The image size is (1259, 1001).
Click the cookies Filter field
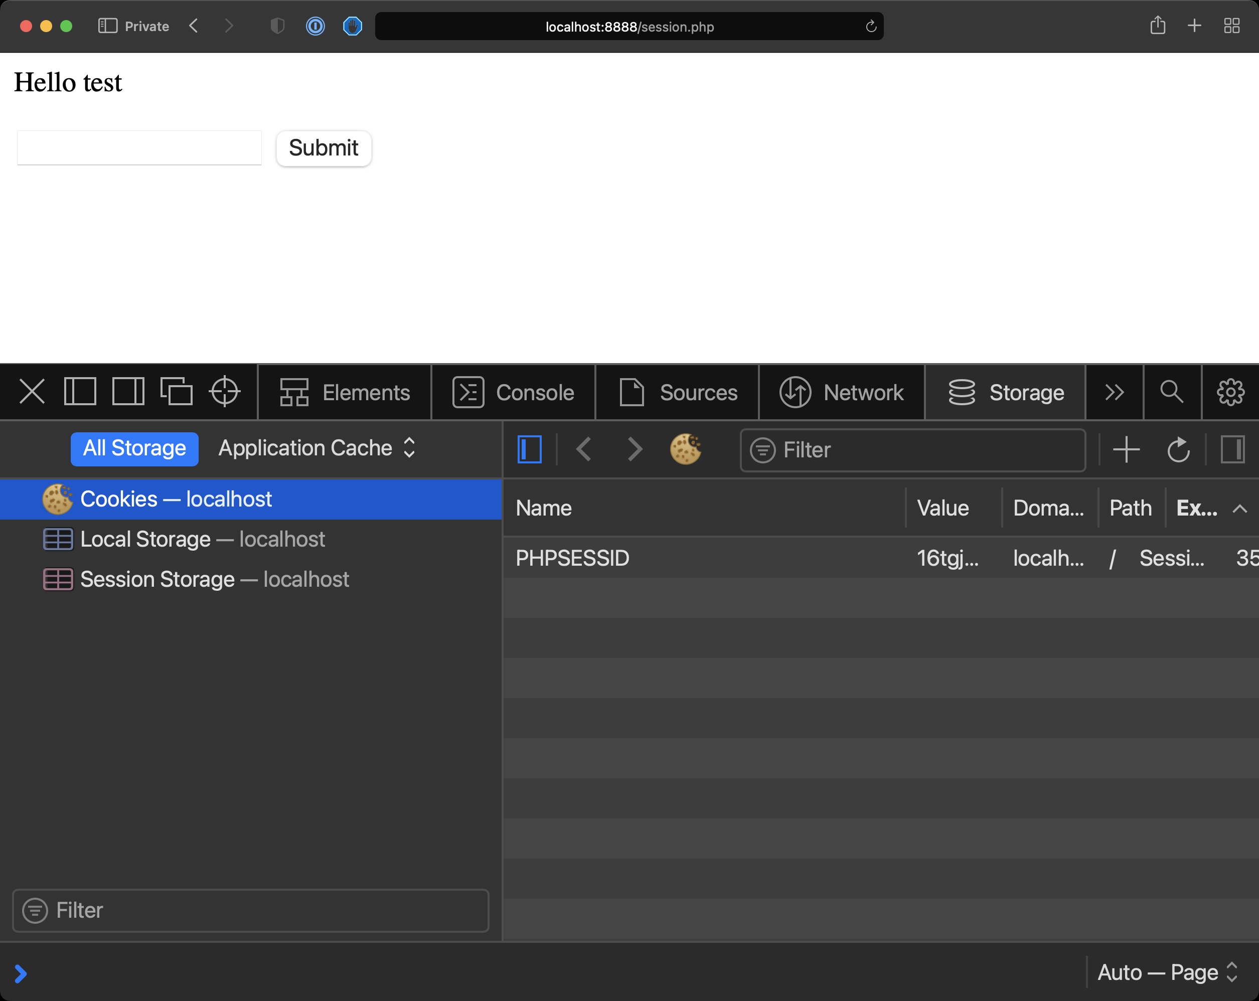[x=911, y=450]
